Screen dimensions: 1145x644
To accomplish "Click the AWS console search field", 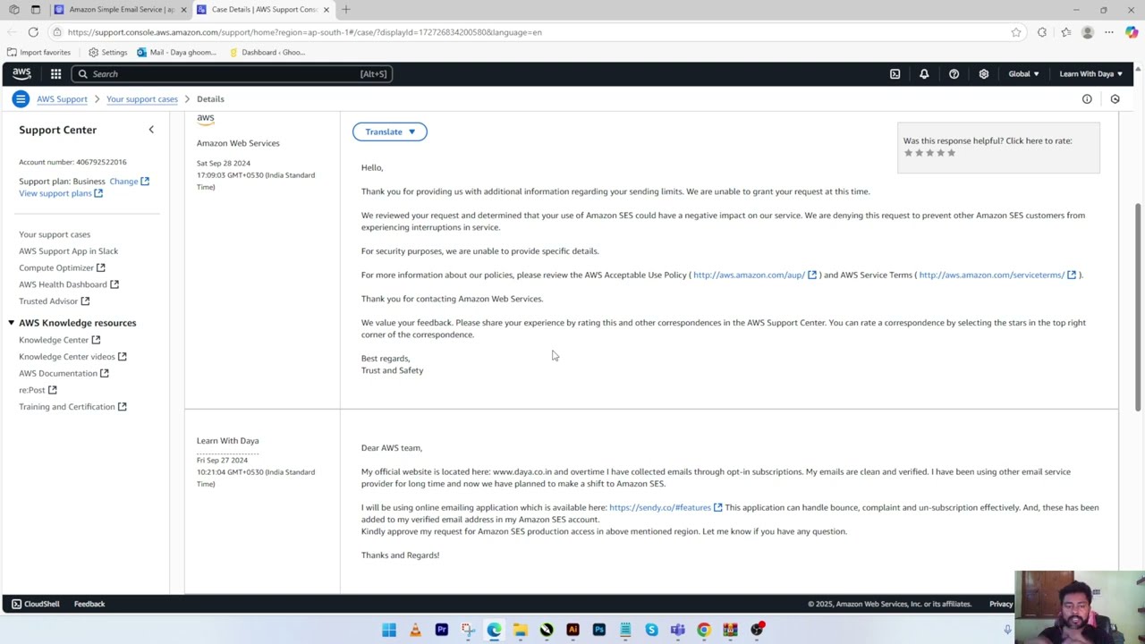I will click(x=232, y=74).
